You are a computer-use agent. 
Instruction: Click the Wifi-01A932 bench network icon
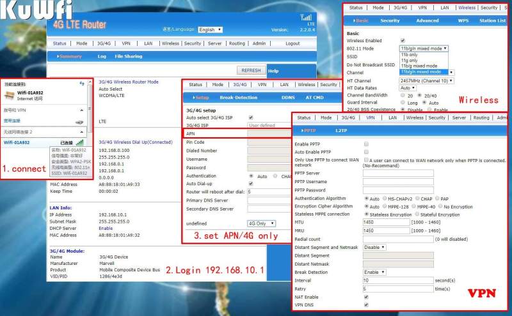(10, 96)
